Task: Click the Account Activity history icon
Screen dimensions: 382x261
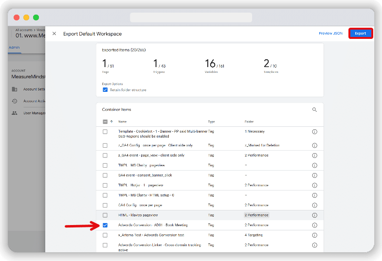Action: point(15,101)
